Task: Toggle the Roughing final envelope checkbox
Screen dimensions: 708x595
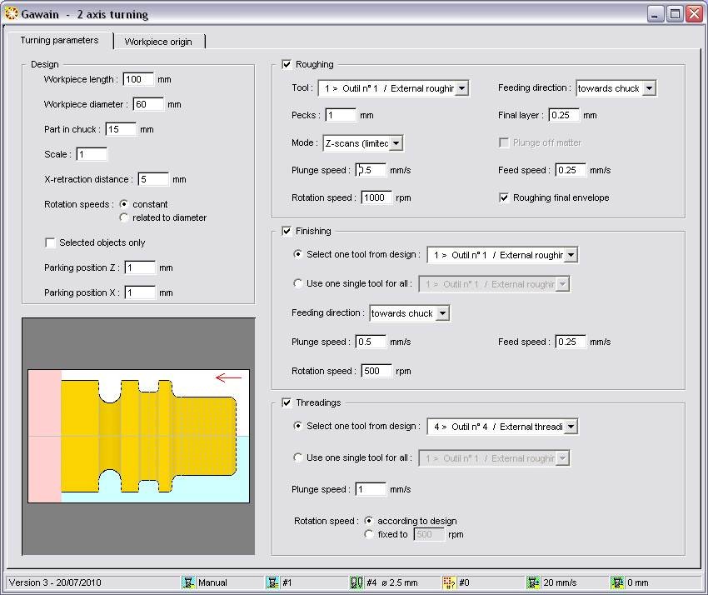Action: pyautogui.click(x=504, y=197)
